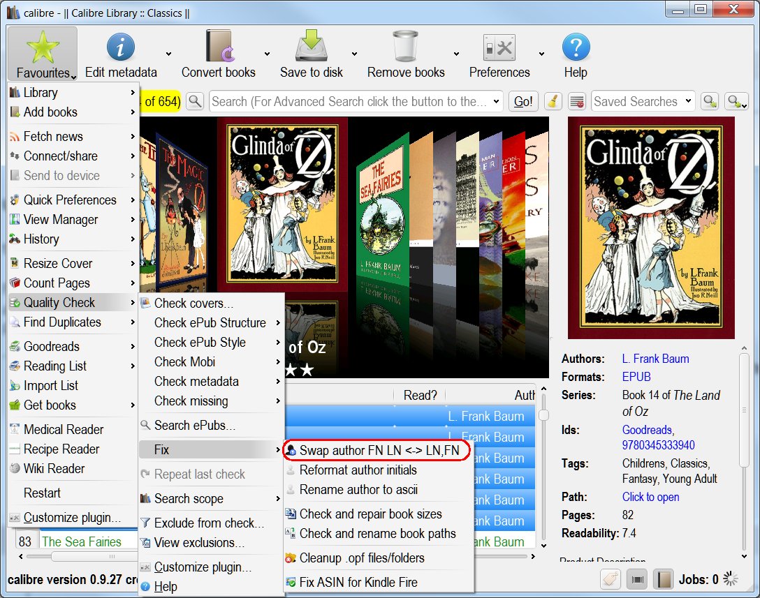Choose View exclusions...
Screen dimensions: 760x598
pyautogui.click(x=212, y=542)
